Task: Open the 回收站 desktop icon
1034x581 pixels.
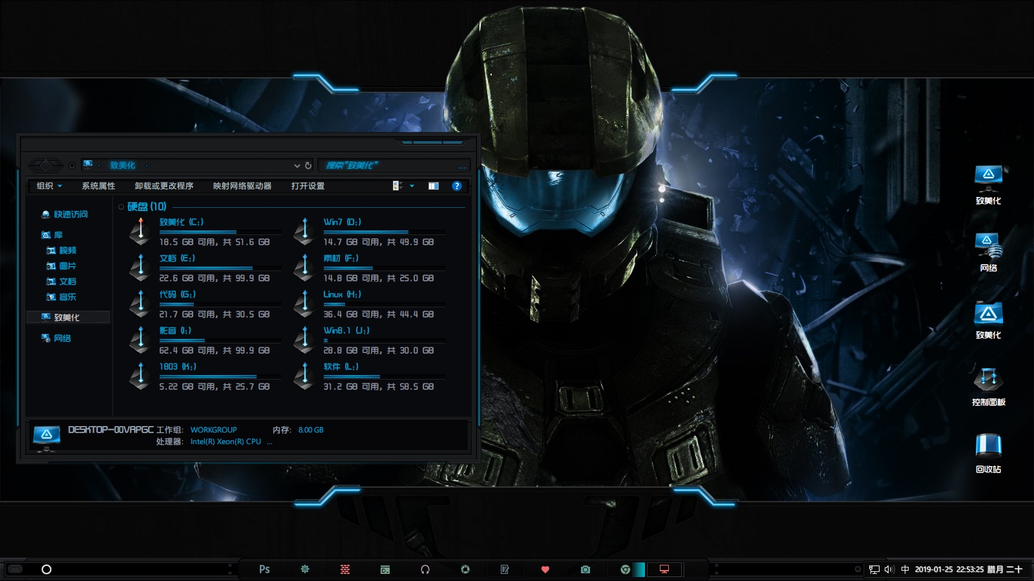Action: [988, 452]
